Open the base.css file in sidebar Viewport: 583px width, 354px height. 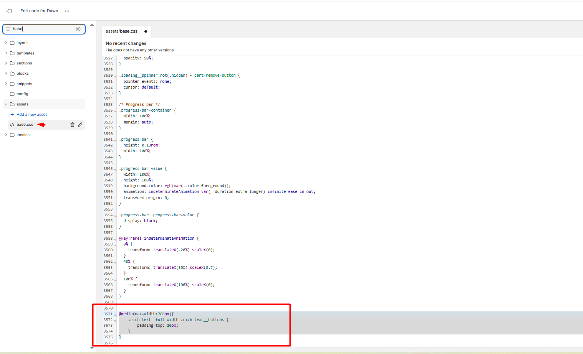click(x=25, y=125)
